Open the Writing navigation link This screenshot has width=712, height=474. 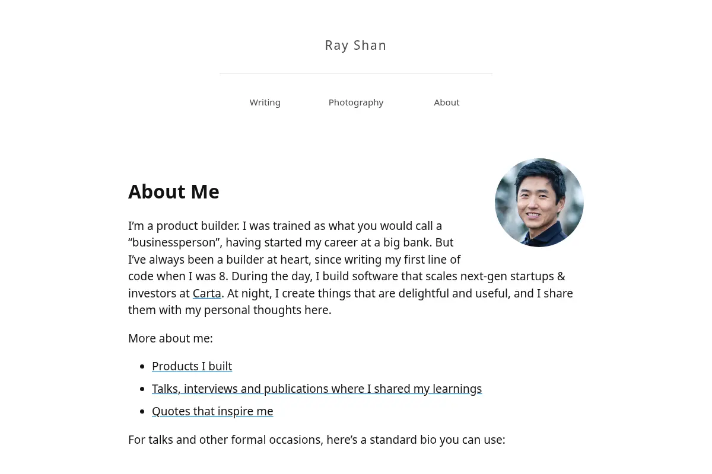(x=265, y=103)
